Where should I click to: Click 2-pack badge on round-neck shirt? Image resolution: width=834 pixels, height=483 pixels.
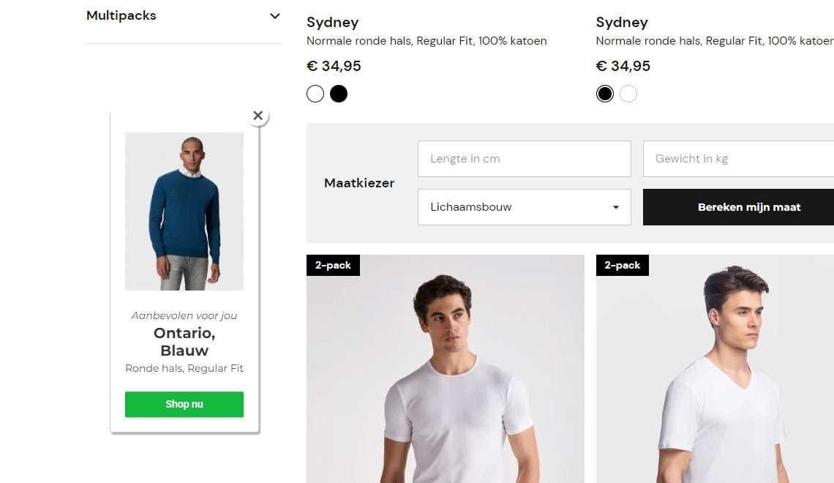pos(333,266)
